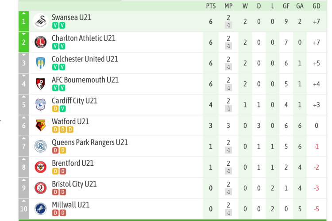Viewport: 332px width, 221px height.
Task: Open the Queens Park Rangers U21 team link
Action: 89,142
